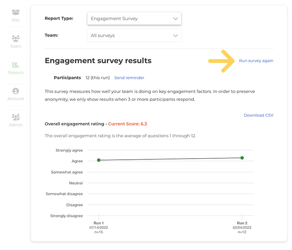Expand the All surveys chevron arrow
This screenshot has width=292, height=250.
click(x=176, y=35)
